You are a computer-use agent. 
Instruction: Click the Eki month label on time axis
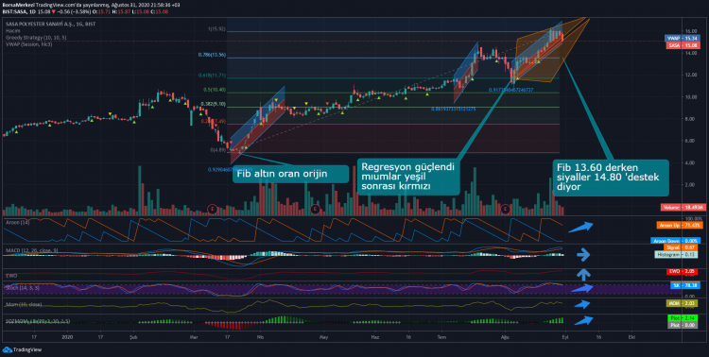(631, 337)
